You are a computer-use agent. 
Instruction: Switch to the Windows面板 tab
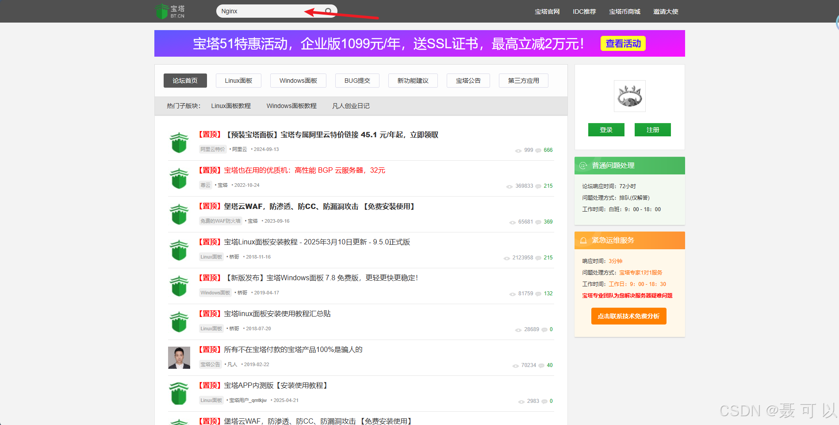click(298, 81)
